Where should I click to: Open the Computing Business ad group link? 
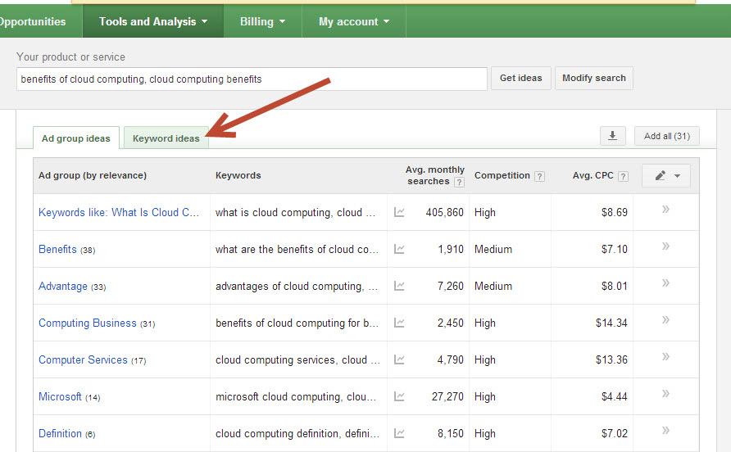click(x=87, y=323)
